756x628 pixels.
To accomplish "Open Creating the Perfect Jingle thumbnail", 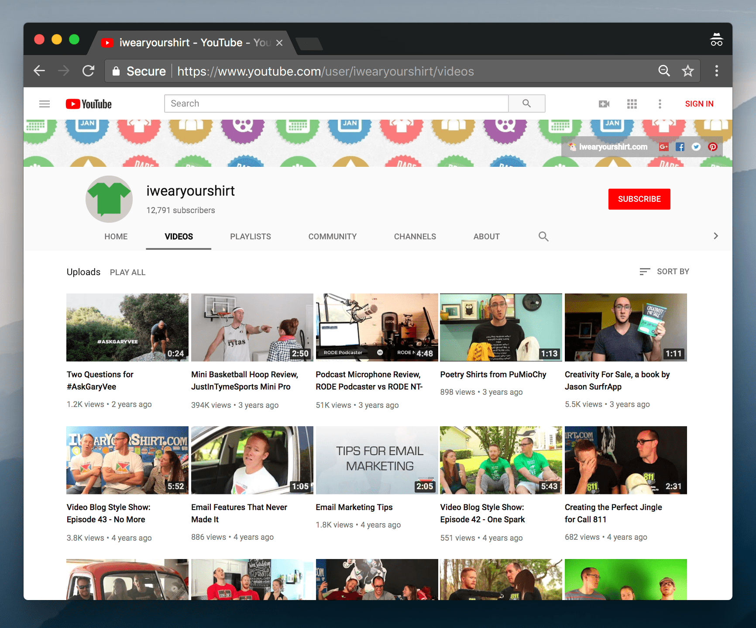I will 626,460.
